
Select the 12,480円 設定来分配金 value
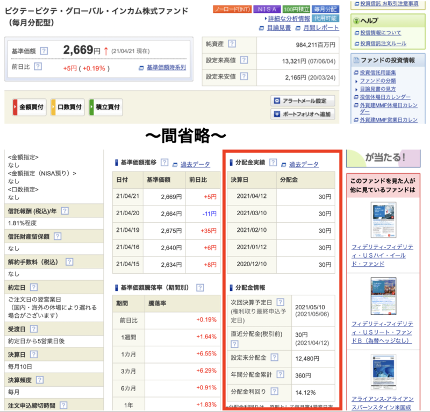[307, 358]
